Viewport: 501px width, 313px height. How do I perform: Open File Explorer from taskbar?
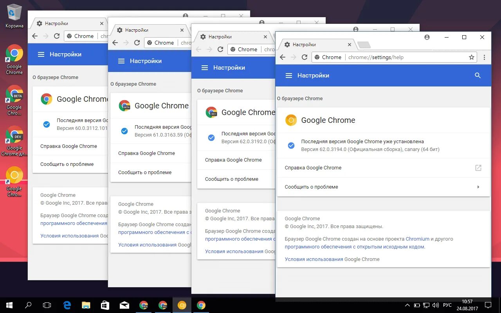pyautogui.click(x=86, y=305)
